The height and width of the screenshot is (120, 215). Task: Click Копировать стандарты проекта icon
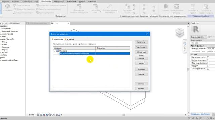37,5
